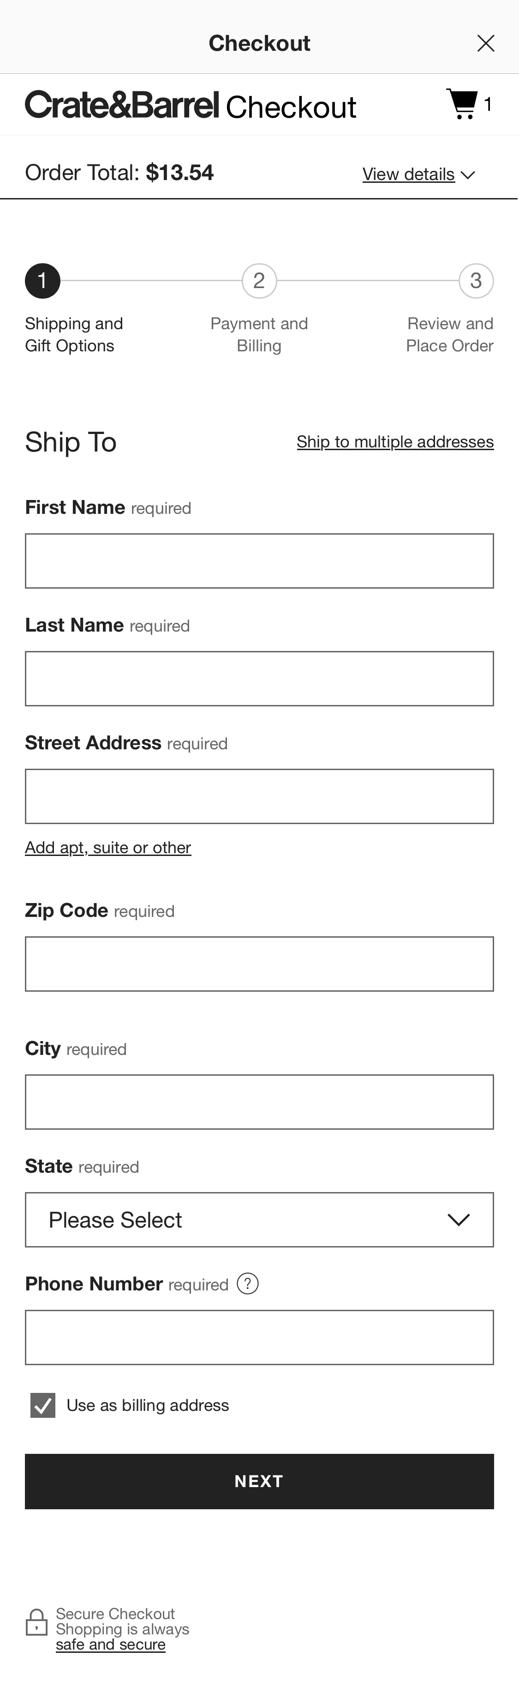Close the checkout overlay with the X
Image resolution: width=519 pixels, height=1687 pixels.
486,43
